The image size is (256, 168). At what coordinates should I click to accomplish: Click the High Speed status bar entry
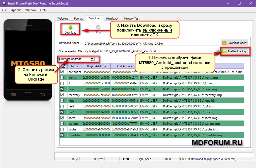coord(144,159)
